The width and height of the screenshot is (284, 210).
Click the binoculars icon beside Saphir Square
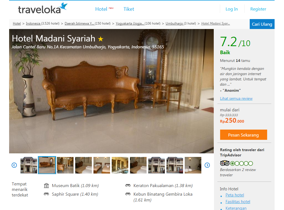(x=46, y=194)
